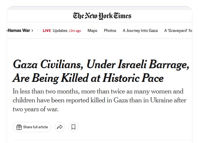The image size is (199, 143).
Task: Click the 13m ago timestamp
Action: coord(75,31)
